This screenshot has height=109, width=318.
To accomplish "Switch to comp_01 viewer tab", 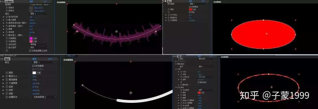I will point(71,56).
